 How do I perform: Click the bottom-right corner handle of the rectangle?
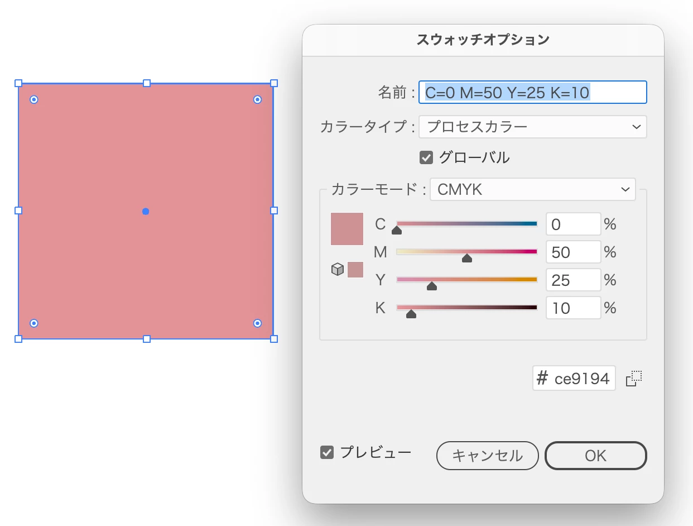point(274,339)
